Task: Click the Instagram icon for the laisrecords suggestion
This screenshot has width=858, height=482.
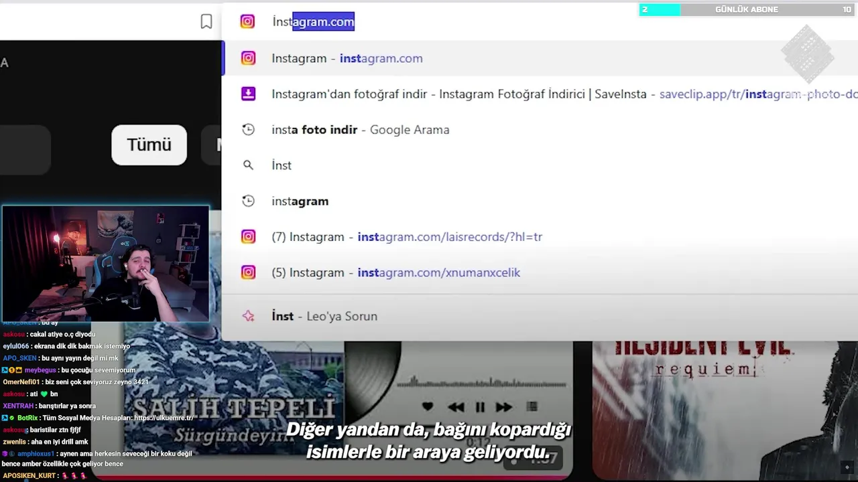Action: coord(248,237)
